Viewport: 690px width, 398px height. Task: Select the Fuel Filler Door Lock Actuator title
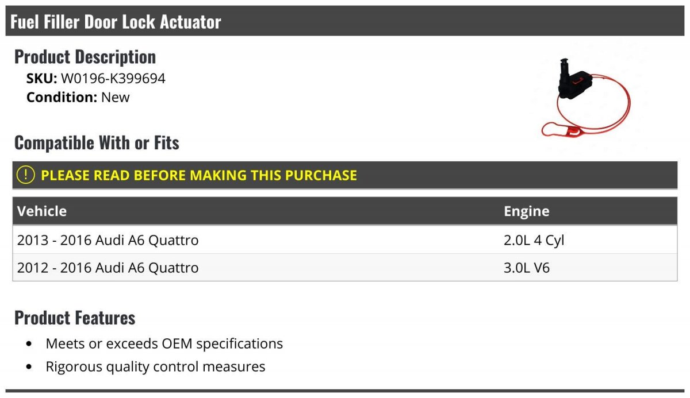click(116, 22)
